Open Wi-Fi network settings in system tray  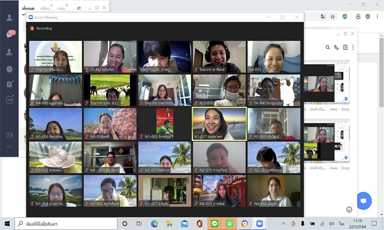click(322, 224)
